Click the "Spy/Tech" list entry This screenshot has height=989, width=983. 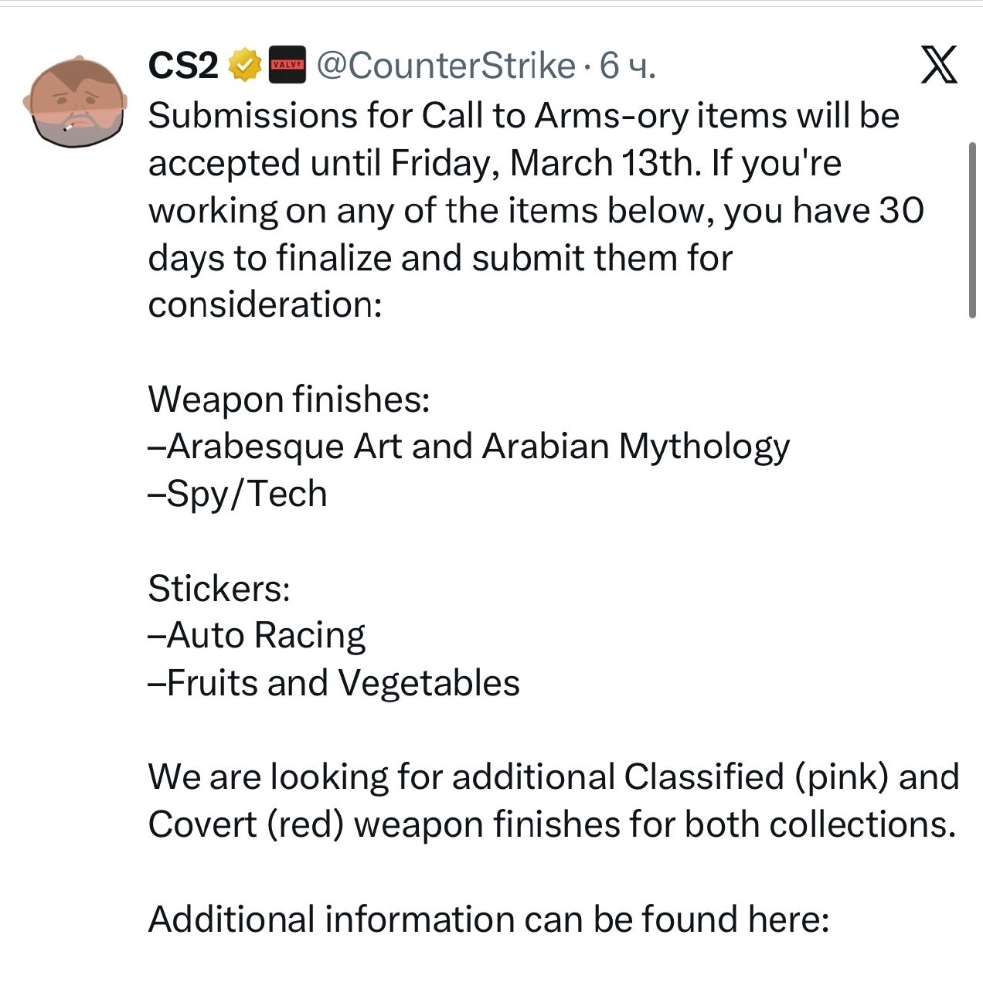238,494
